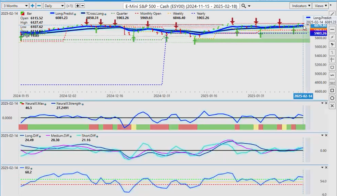Click the minus button beside Daily (+1)
Viewport: 337px width, 196px height.
(83, 6)
